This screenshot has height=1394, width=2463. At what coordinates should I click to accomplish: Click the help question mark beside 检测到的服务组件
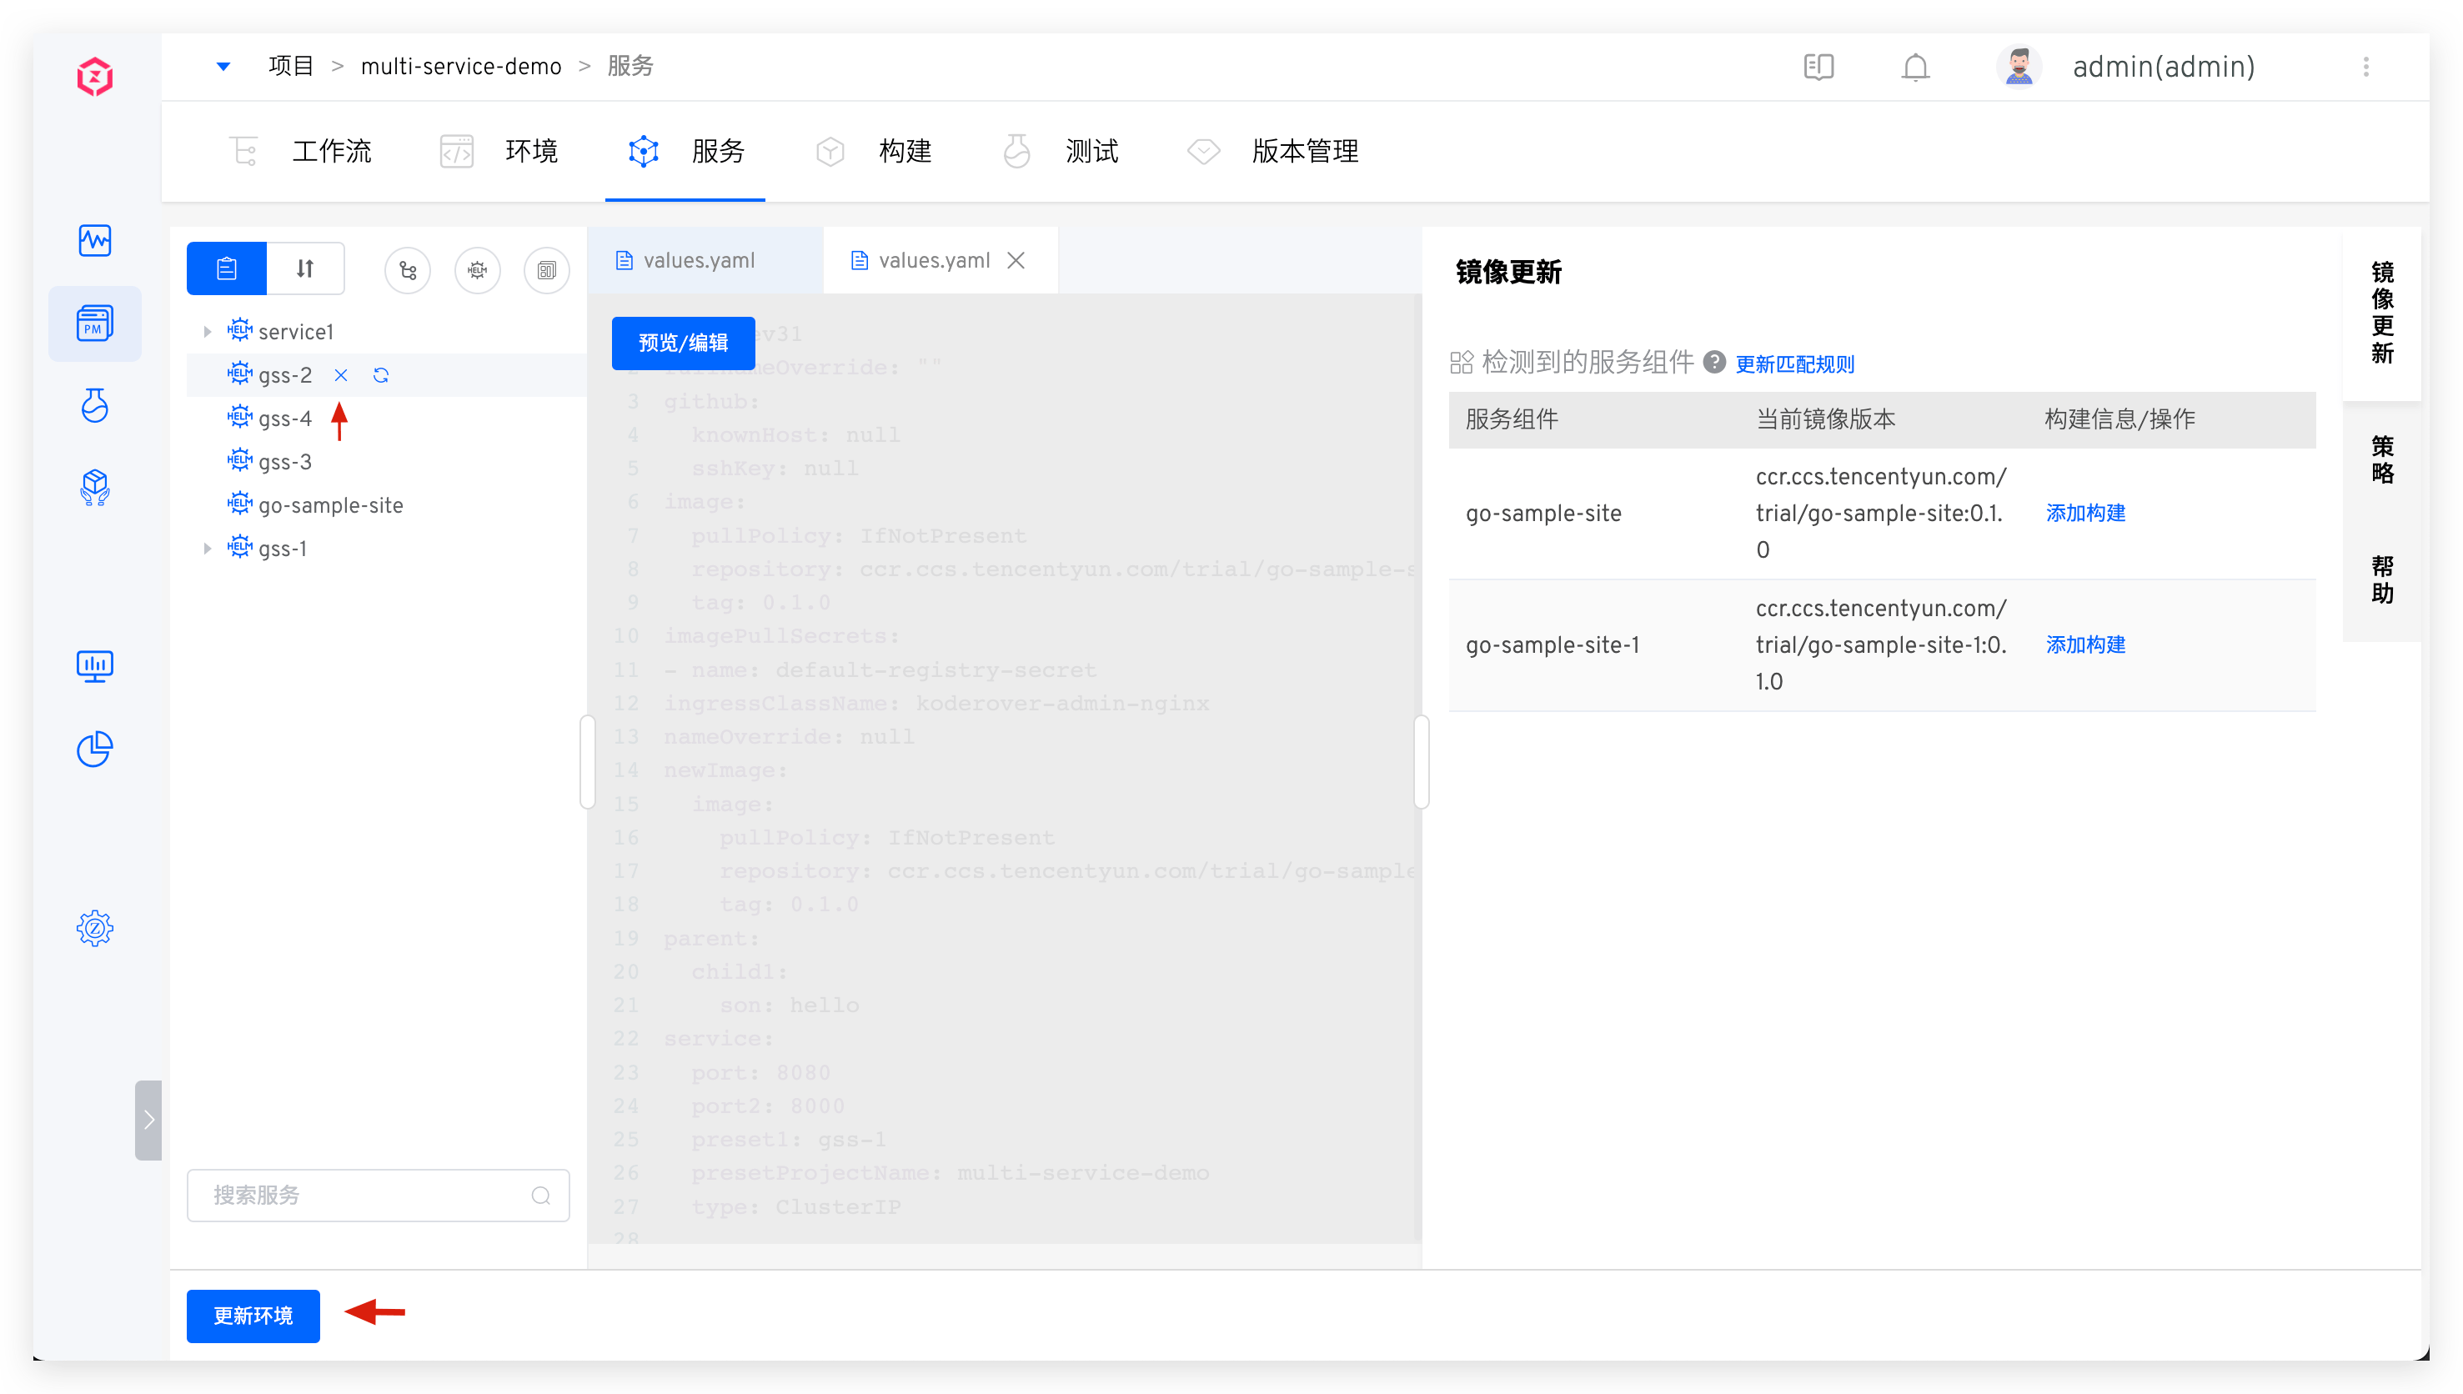(x=1714, y=363)
